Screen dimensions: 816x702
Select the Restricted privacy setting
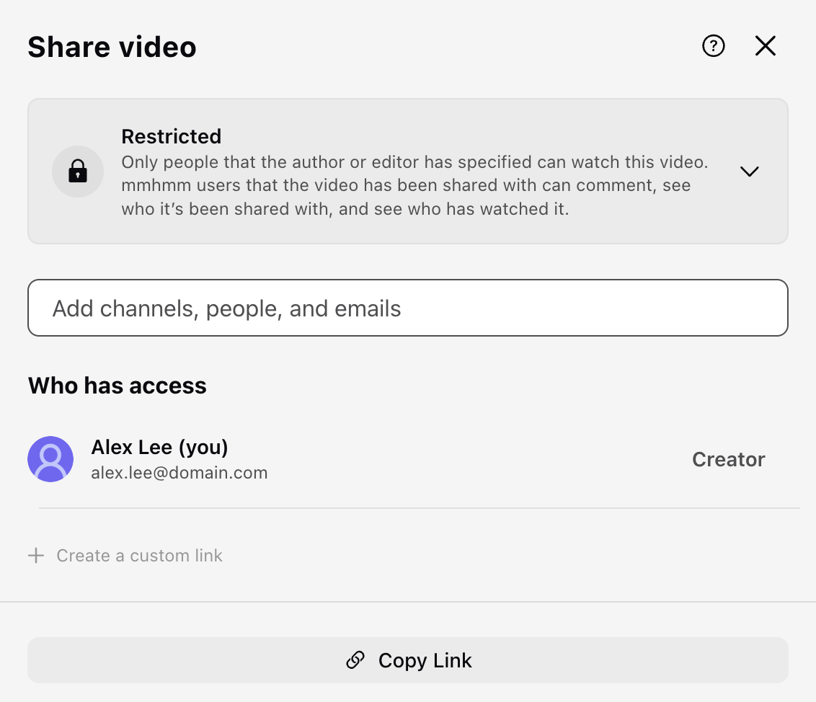(172, 136)
